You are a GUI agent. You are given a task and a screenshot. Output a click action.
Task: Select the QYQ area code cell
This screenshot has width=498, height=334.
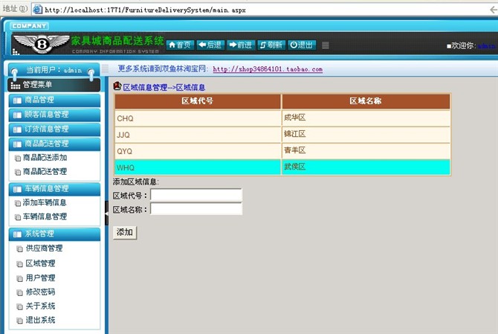[x=198, y=151]
